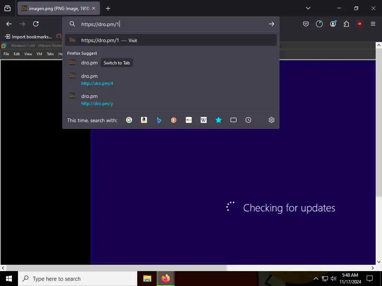The width and height of the screenshot is (382, 286).
Task: Click Firefox icon in the taskbar
Action: (165, 279)
